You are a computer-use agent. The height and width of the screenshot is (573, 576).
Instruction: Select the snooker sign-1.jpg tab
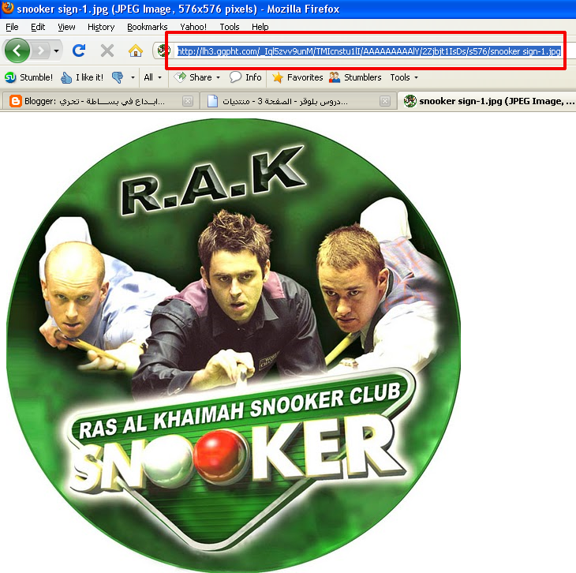(x=487, y=101)
